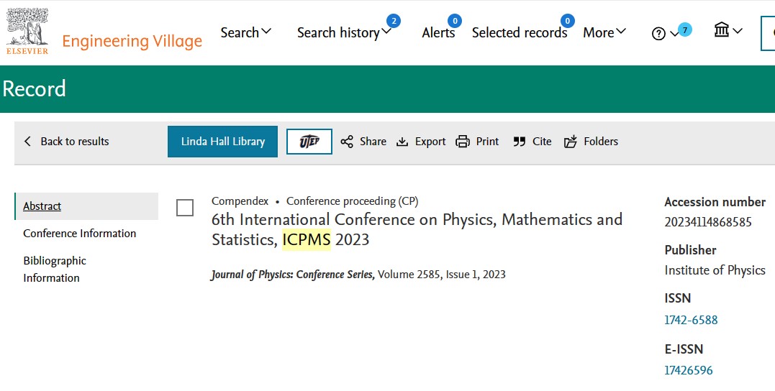This screenshot has height=391, width=775.
Task: Click the Cite quotation icon
Action: [x=520, y=142]
